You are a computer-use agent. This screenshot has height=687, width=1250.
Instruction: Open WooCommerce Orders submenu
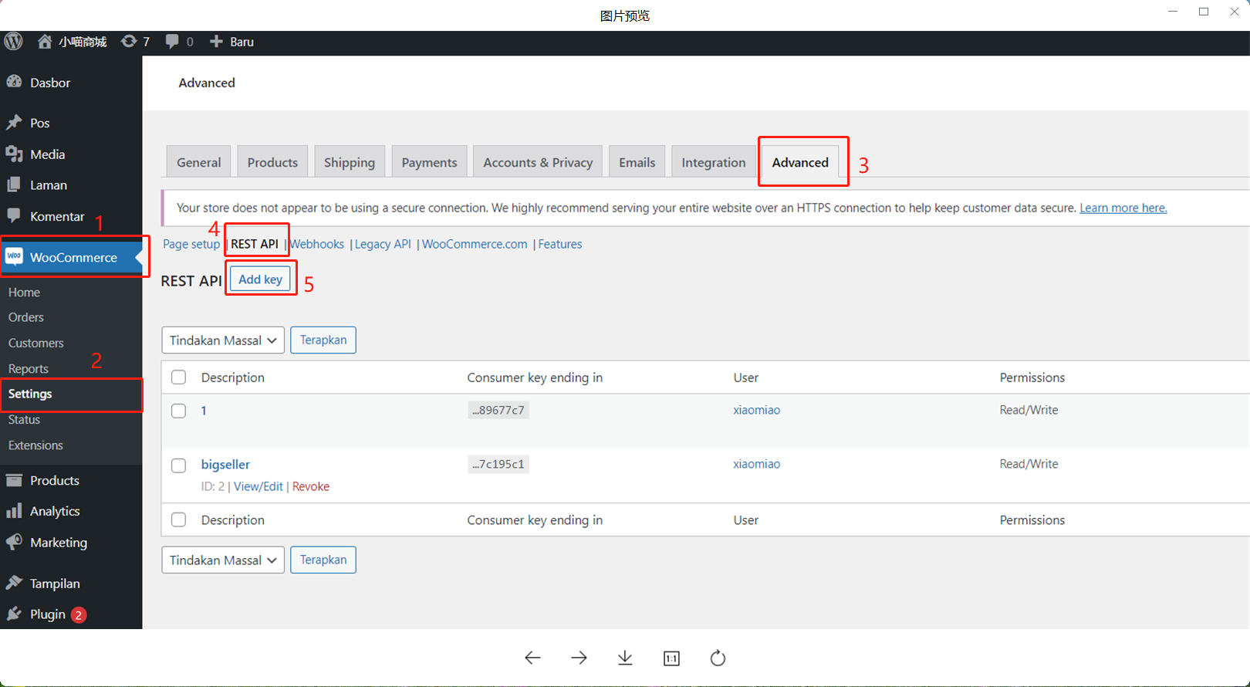[26, 317]
